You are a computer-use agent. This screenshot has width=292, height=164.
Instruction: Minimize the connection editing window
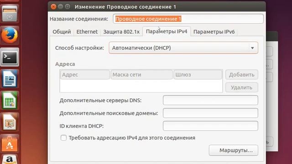coord(61,7)
